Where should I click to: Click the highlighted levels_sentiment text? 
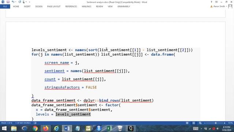pyautogui.click(x=73, y=114)
